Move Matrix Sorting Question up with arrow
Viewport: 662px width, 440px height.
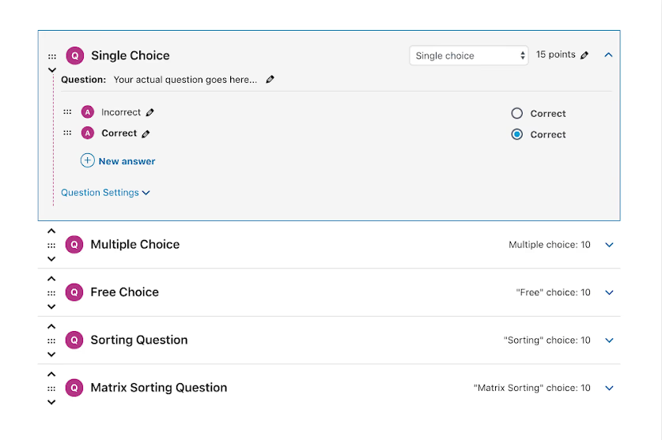51,374
